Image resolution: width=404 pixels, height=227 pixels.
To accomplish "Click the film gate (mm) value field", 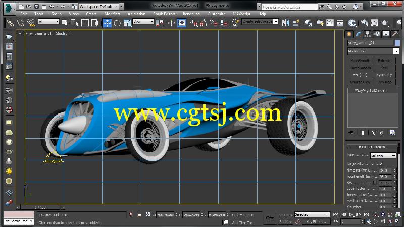I will point(385,170).
